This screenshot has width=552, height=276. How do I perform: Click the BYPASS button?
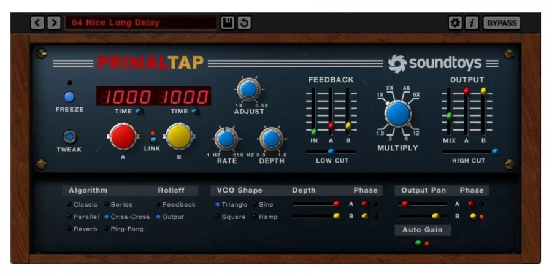point(502,23)
